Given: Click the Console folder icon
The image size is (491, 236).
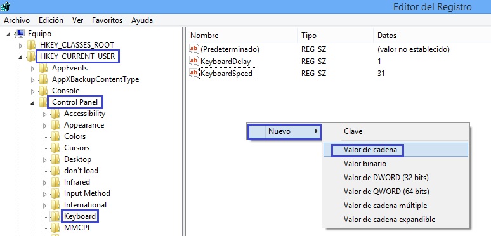Looking at the screenshot, I should point(44,91).
